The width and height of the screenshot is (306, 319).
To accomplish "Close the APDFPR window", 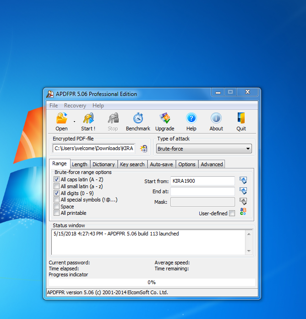I will (x=247, y=92).
